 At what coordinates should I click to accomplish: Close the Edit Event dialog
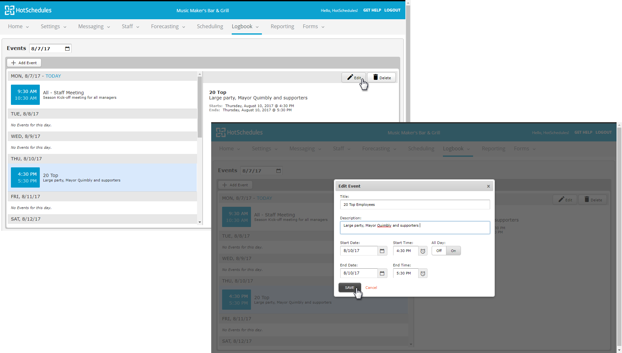tap(488, 186)
